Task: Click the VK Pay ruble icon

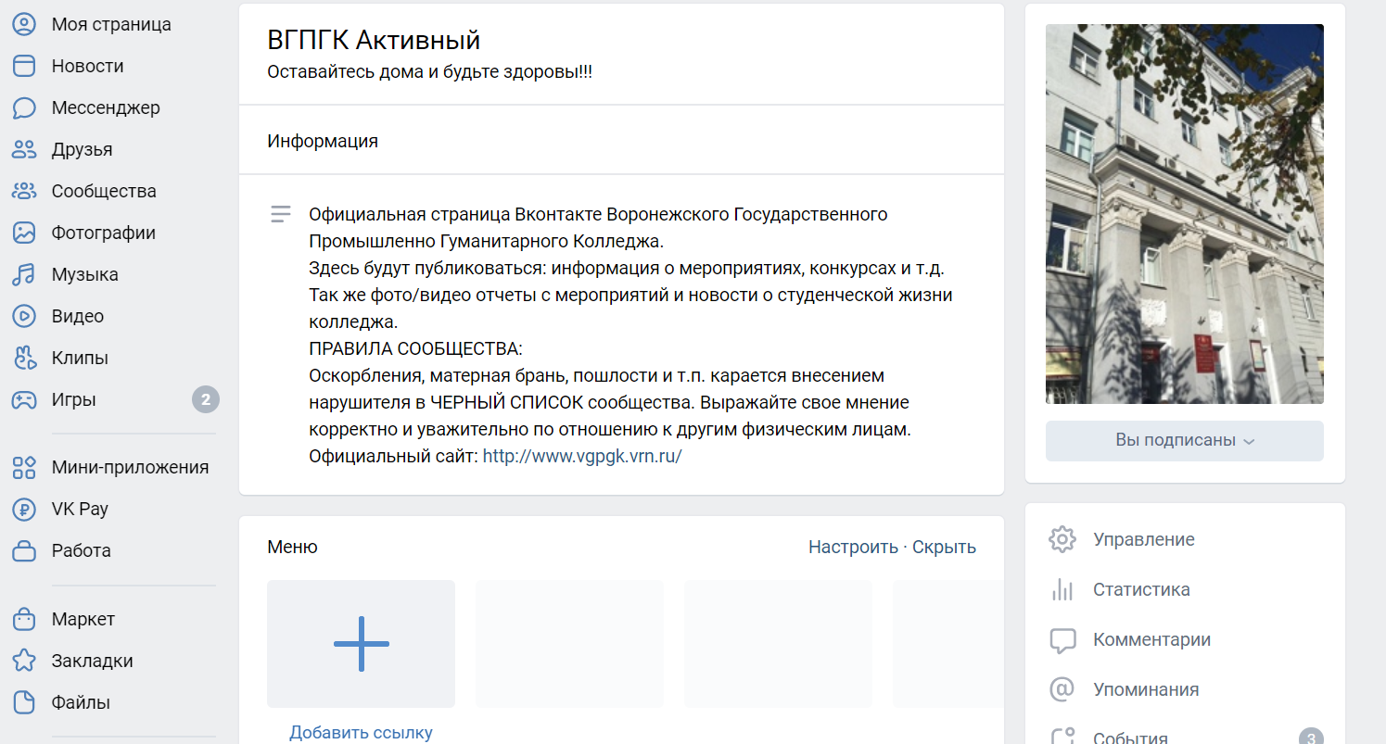Action: click(24, 509)
